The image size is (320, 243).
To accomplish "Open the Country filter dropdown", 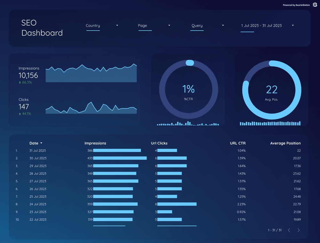I will tap(117, 26).
